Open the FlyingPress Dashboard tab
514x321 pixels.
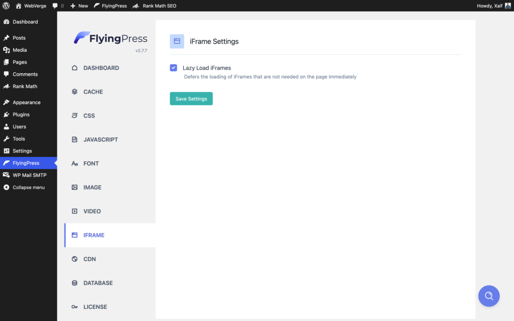coord(100,67)
